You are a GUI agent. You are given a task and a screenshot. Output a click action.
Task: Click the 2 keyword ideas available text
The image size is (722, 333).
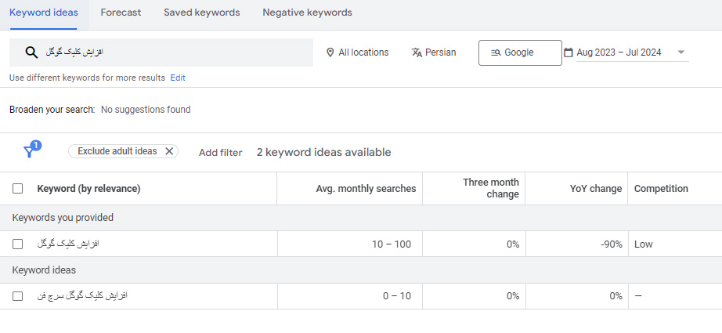pyautogui.click(x=323, y=152)
